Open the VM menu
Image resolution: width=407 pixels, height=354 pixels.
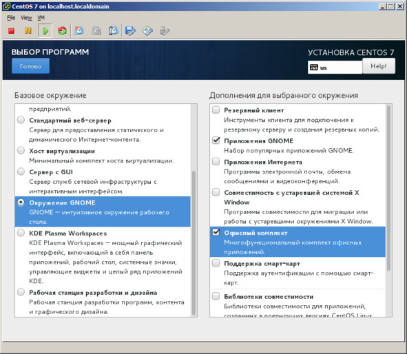click(41, 18)
